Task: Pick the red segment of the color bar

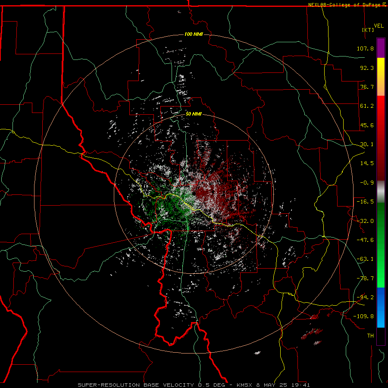Action: pos(381,138)
